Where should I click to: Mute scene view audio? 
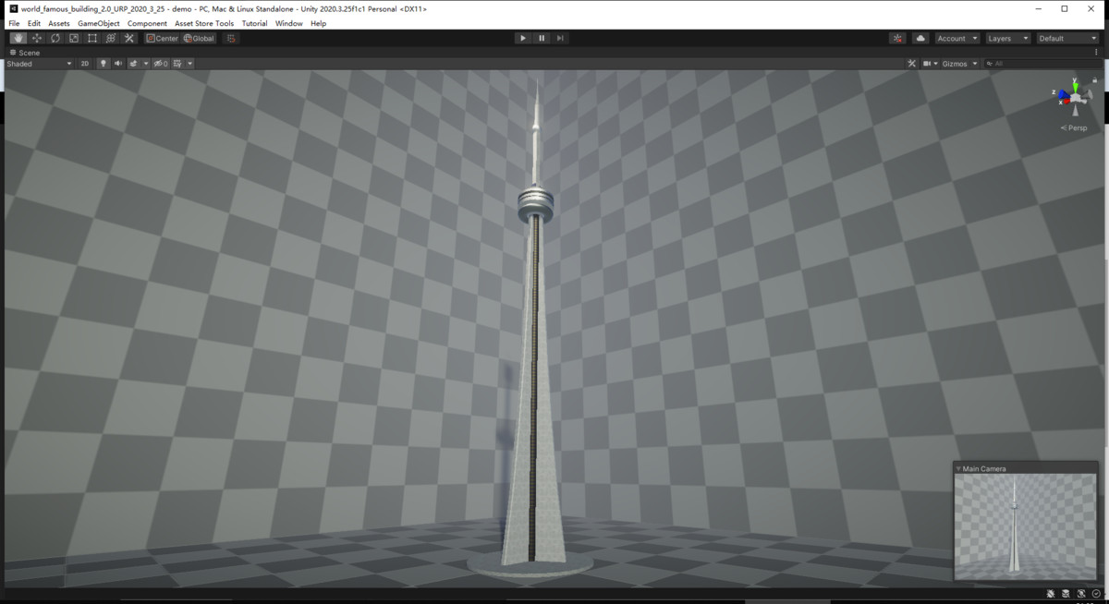117,63
